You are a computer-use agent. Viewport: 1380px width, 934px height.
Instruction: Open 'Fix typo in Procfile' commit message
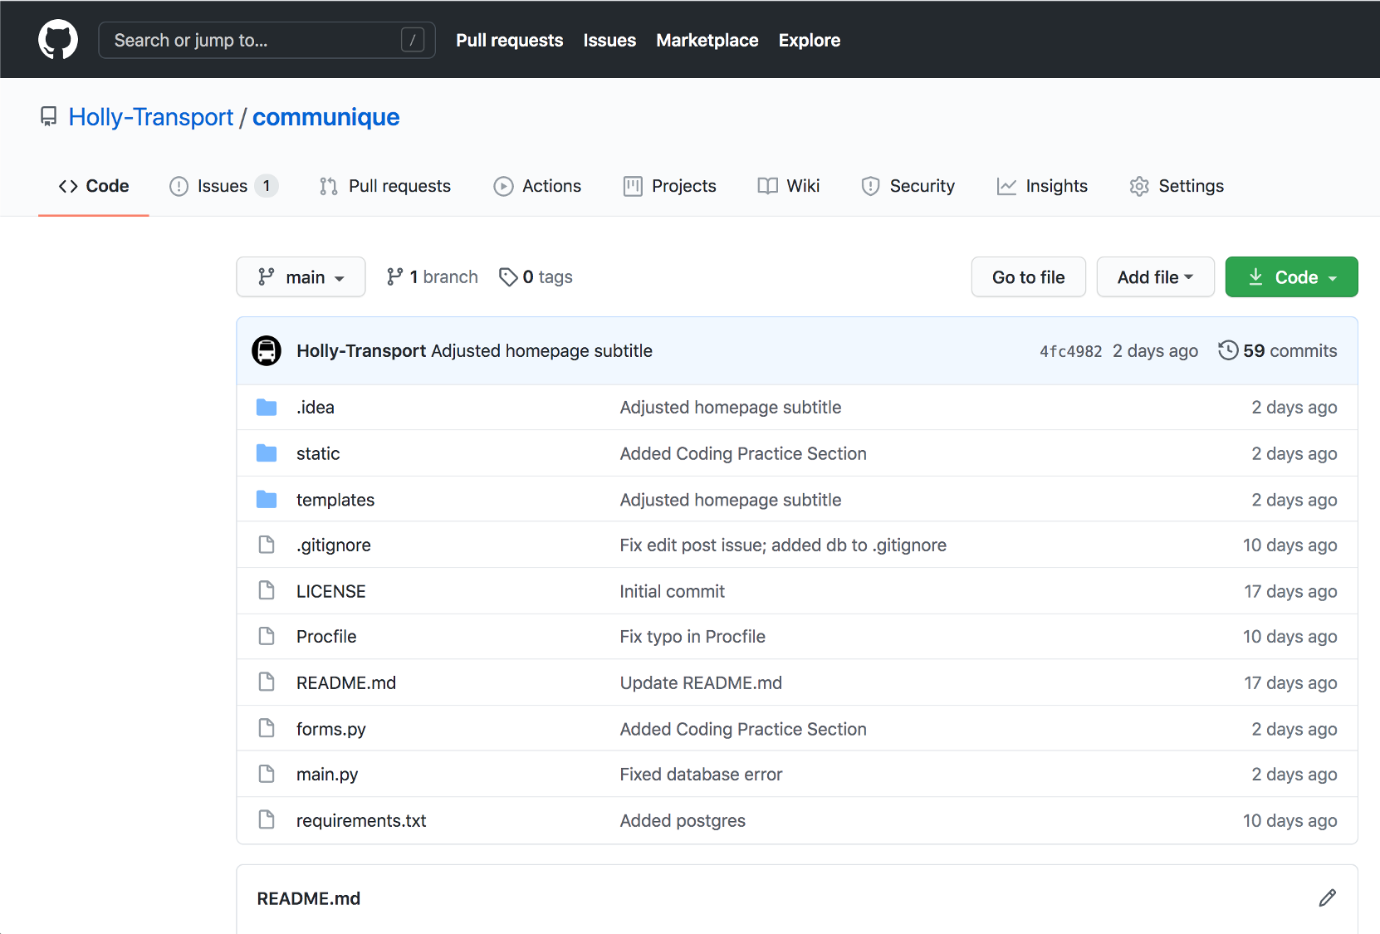[x=692, y=636]
